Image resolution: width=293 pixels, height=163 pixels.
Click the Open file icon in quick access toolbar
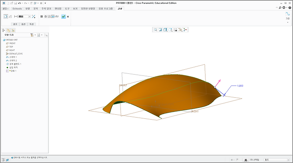(12, 3)
